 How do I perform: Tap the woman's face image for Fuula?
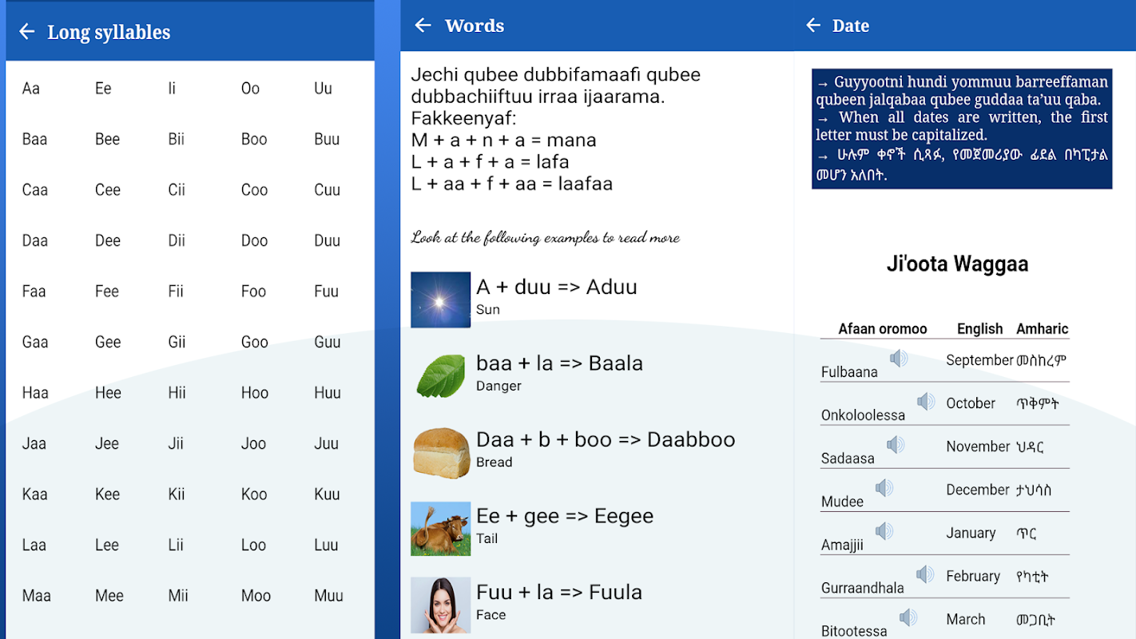(441, 605)
